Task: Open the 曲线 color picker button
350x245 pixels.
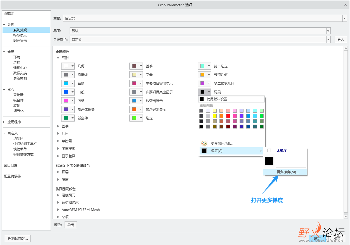Action: (x=68, y=92)
